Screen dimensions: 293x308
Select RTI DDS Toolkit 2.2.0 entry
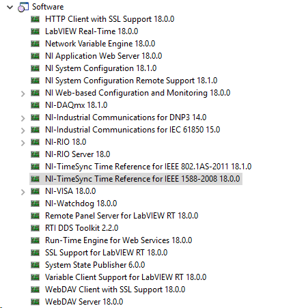coord(82,228)
